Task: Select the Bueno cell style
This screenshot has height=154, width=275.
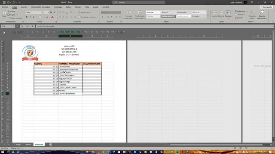Action: (168, 12)
